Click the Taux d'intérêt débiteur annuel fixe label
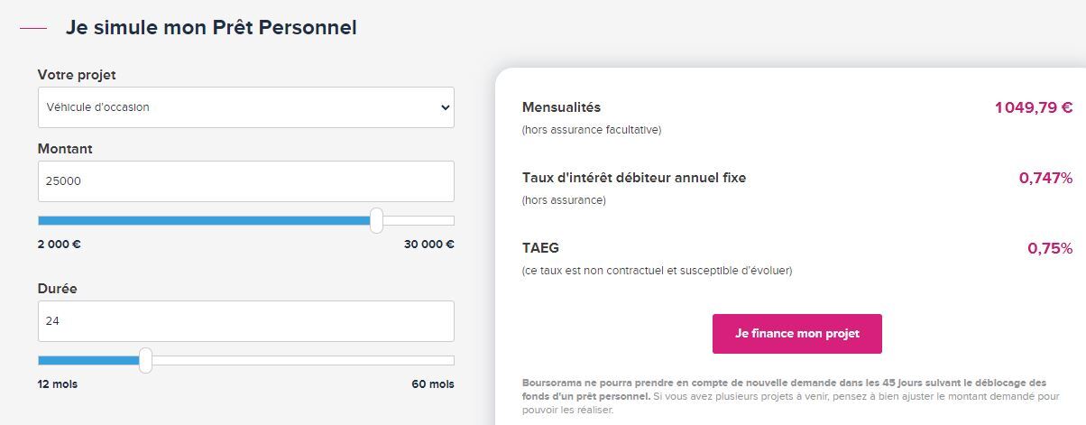 click(634, 178)
